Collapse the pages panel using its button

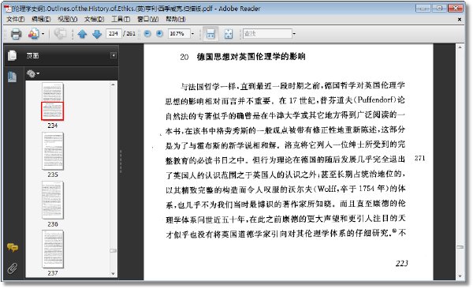pyautogui.click(x=113, y=55)
